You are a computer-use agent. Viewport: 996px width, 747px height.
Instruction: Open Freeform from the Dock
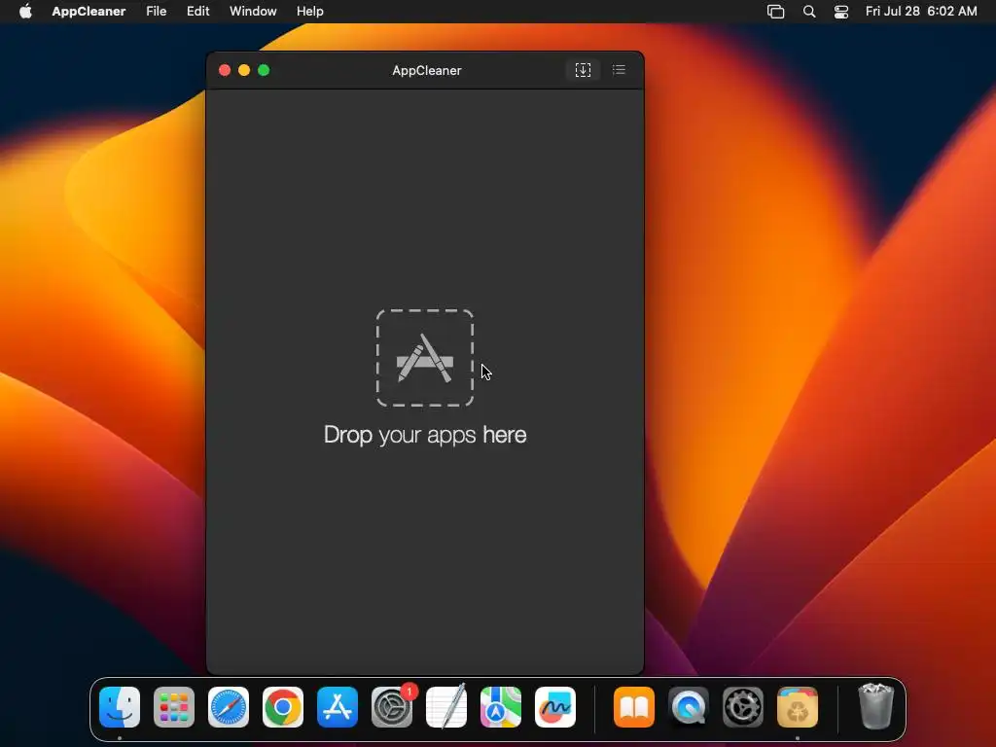point(555,707)
